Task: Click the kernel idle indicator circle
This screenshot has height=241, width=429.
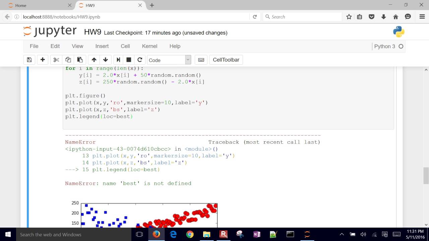Action: point(401,47)
